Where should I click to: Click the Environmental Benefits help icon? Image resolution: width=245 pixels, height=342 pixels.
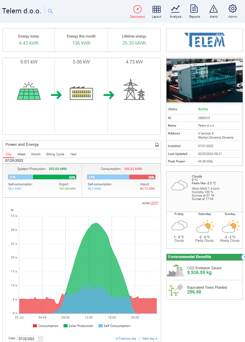[243, 257]
